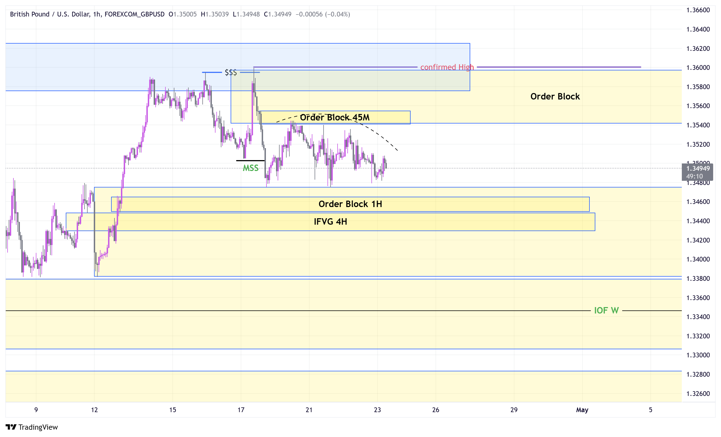This screenshot has height=437, width=721.
Task: Click the '26' date axis label
Action: coord(436,410)
